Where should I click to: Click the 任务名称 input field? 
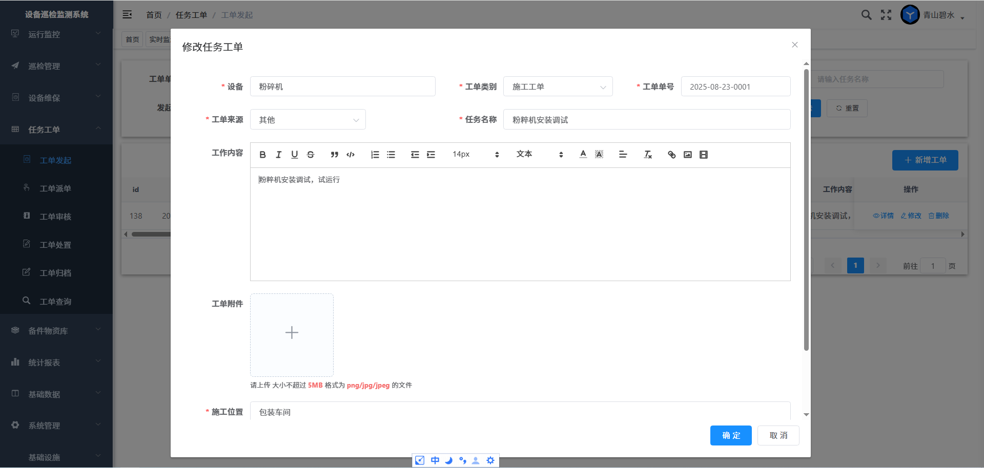pos(646,120)
